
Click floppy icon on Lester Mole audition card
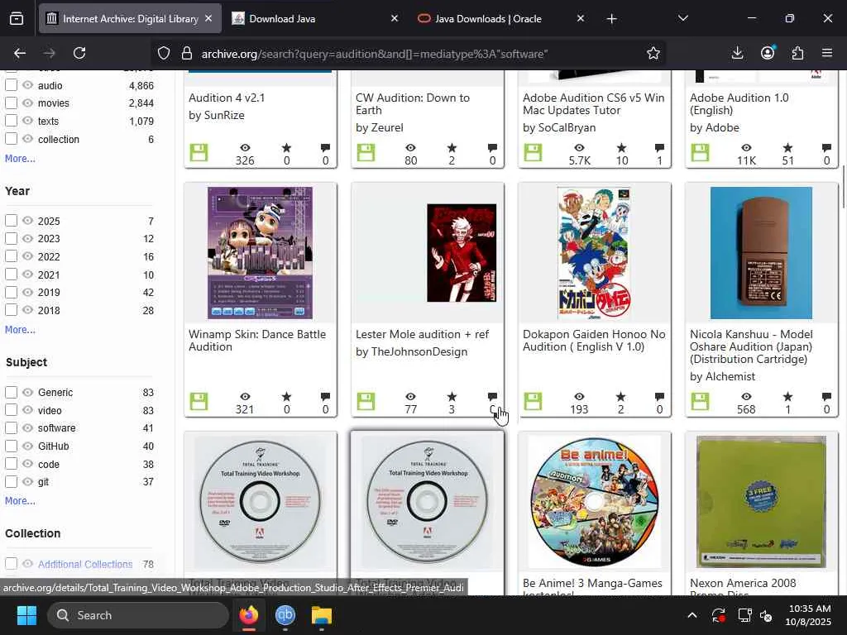pyautogui.click(x=366, y=402)
